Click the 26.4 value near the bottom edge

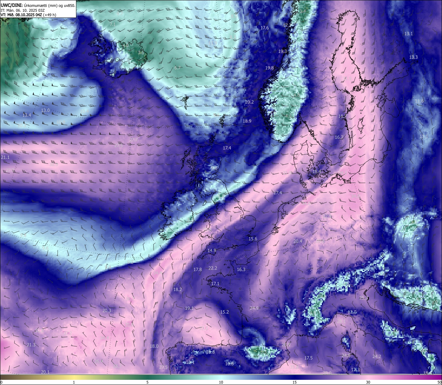[x=99, y=361]
